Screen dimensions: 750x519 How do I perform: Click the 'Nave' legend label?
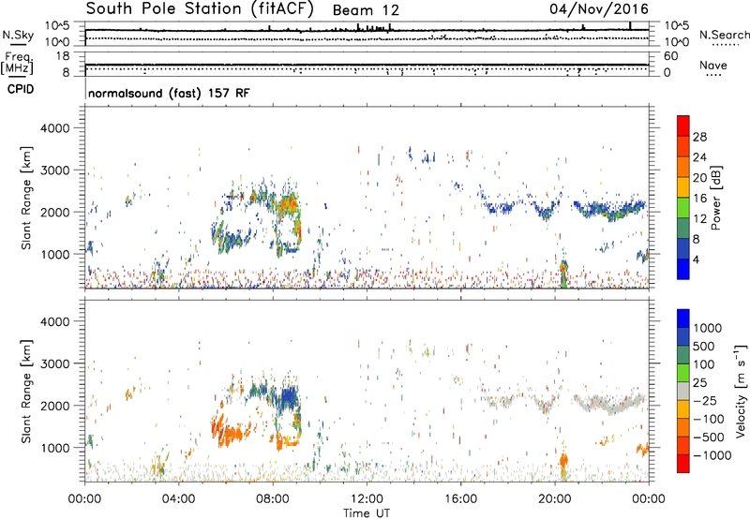pyautogui.click(x=713, y=66)
